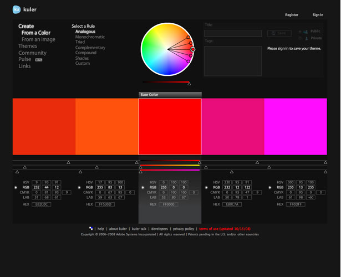341x277 pixels.
Task: Select the topmost orange marker on color wheel
Action: click(188, 37)
